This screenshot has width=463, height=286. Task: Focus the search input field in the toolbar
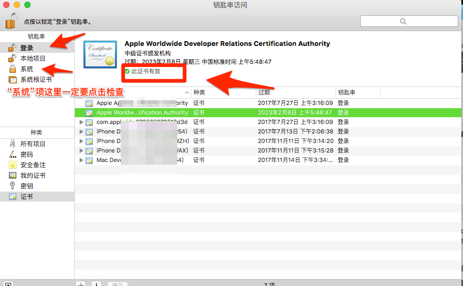click(x=409, y=21)
